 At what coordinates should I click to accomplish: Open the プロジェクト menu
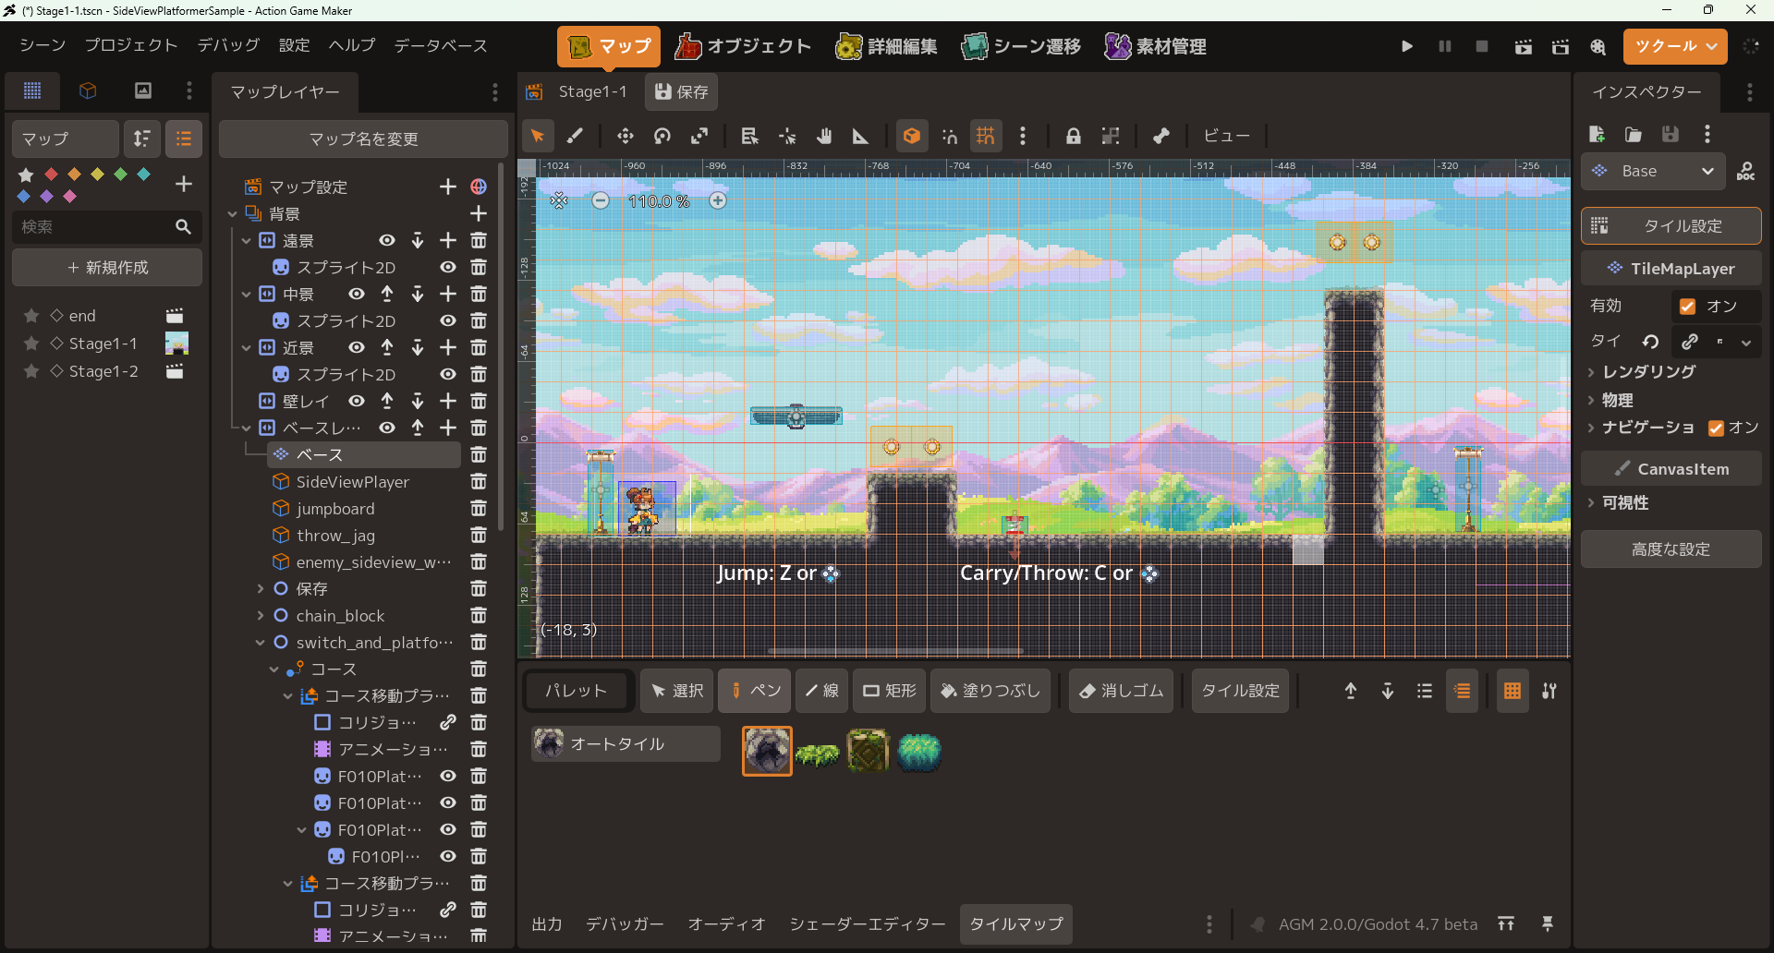coord(130,45)
